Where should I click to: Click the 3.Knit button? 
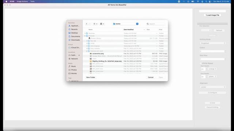(x=212, y=103)
